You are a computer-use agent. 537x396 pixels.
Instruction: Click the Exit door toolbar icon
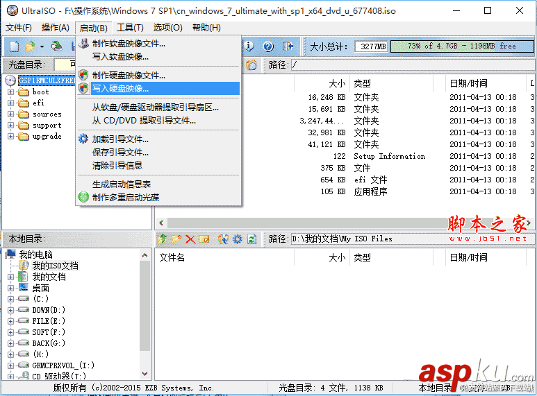coord(288,46)
